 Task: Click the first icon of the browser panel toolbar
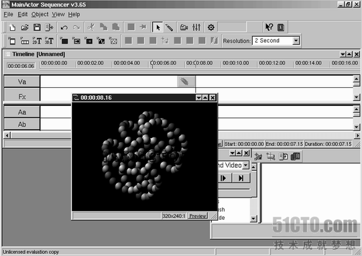click(x=258, y=157)
